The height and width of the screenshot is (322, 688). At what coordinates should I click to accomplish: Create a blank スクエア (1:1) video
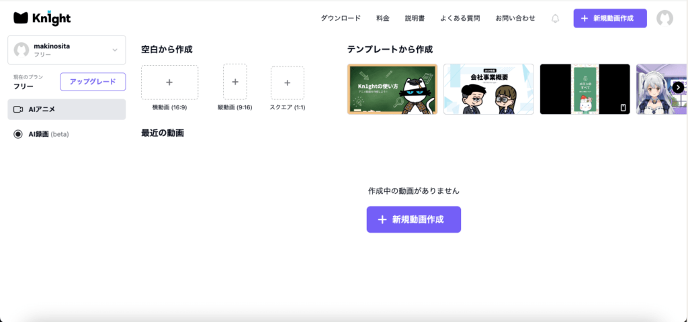tap(288, 83)
